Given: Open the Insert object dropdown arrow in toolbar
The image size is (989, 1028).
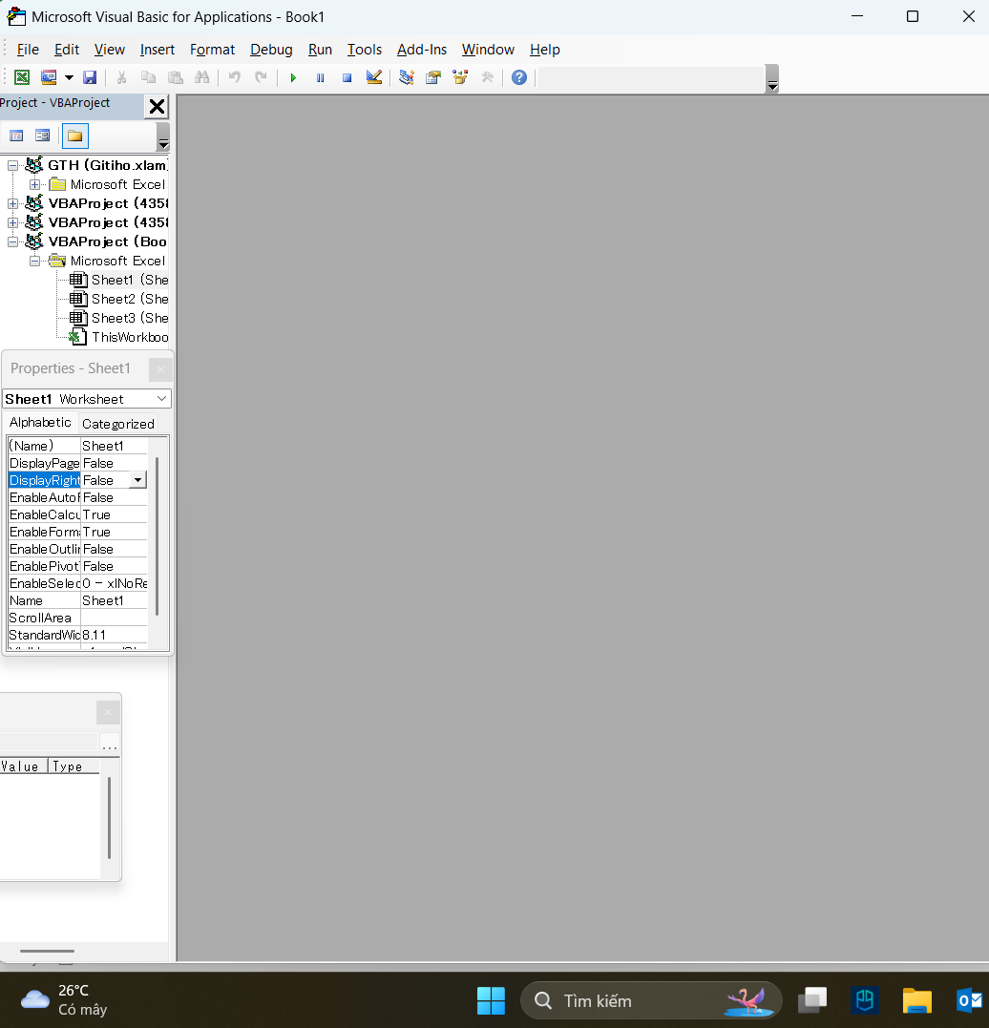Looking at the screenshot, I should click(69, 77).
